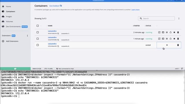Viewport: 185px width, 104px height.
Task: Open the Extensions options menu
Action: tap(27, 36)
